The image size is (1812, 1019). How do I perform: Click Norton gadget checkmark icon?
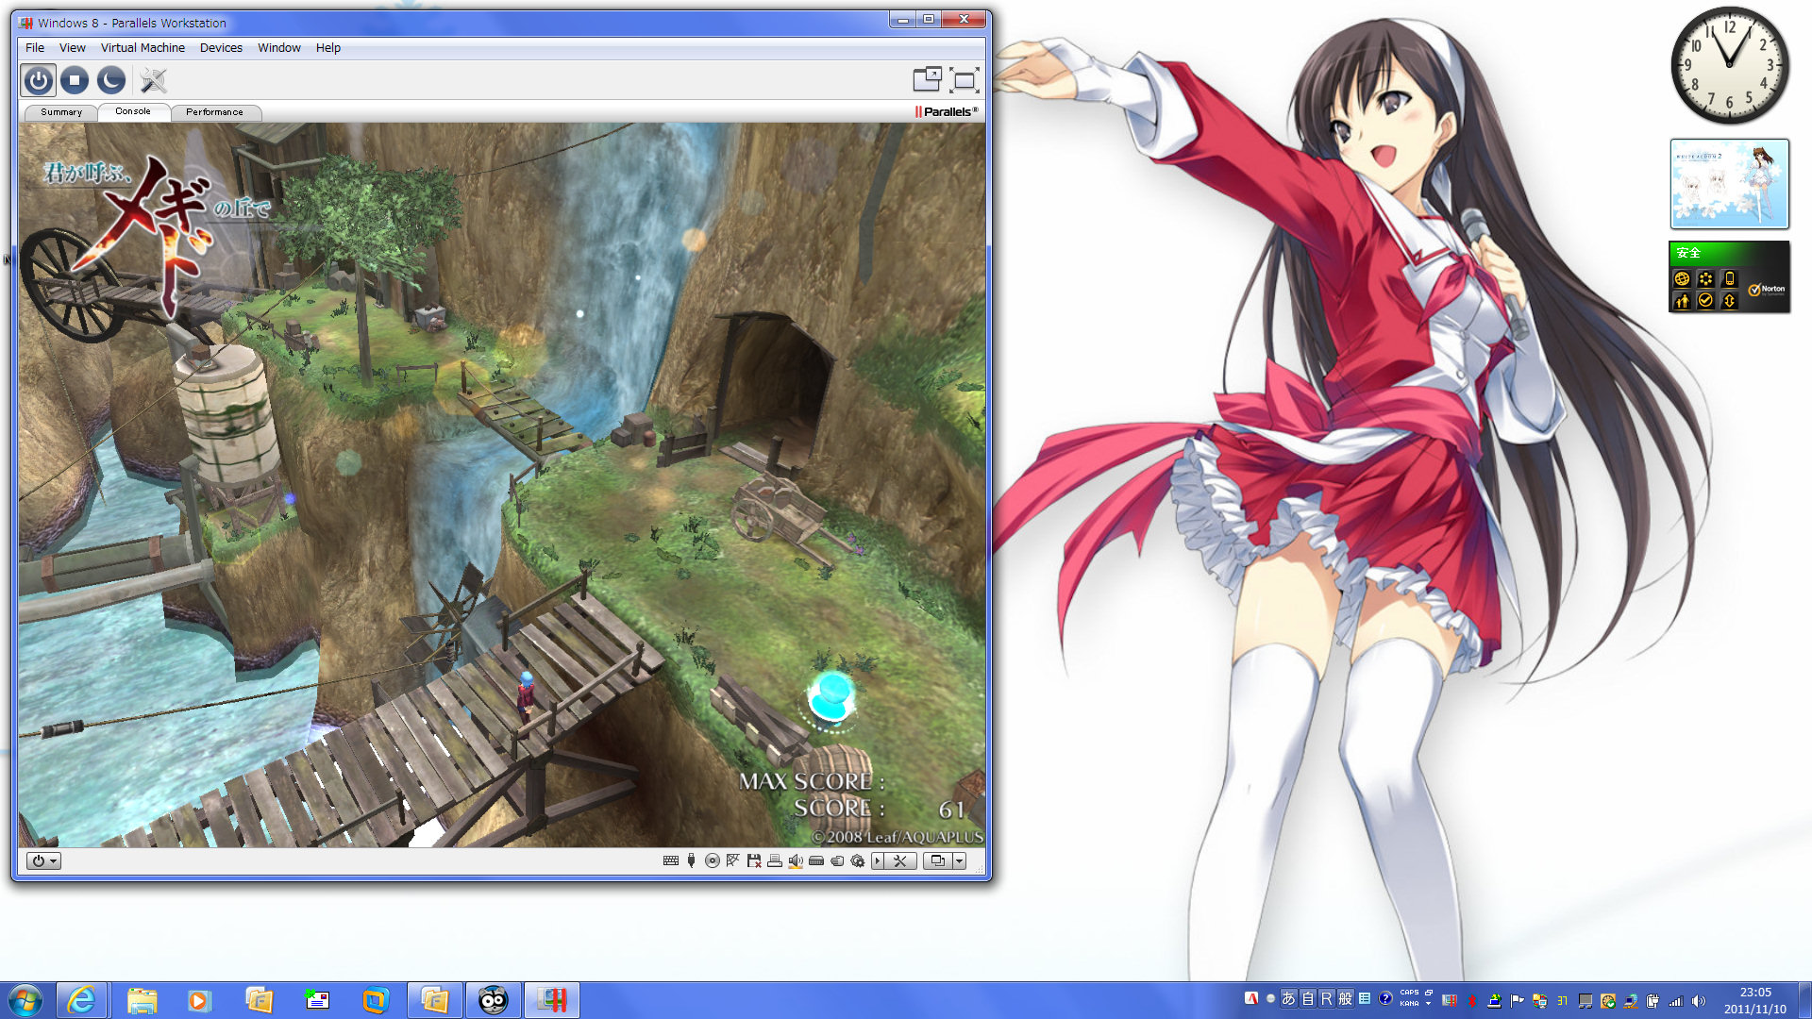[x=1705, y=301]
